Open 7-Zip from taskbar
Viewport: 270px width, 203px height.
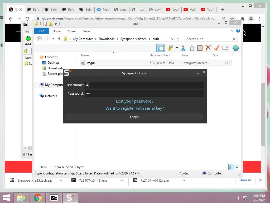tap(54, 198)
